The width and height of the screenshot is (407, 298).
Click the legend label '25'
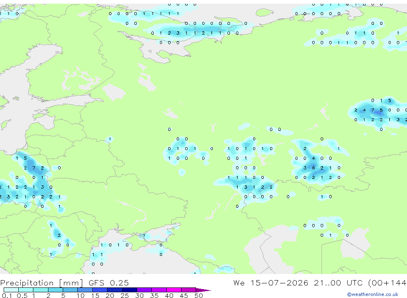click(x=125, y=296)
